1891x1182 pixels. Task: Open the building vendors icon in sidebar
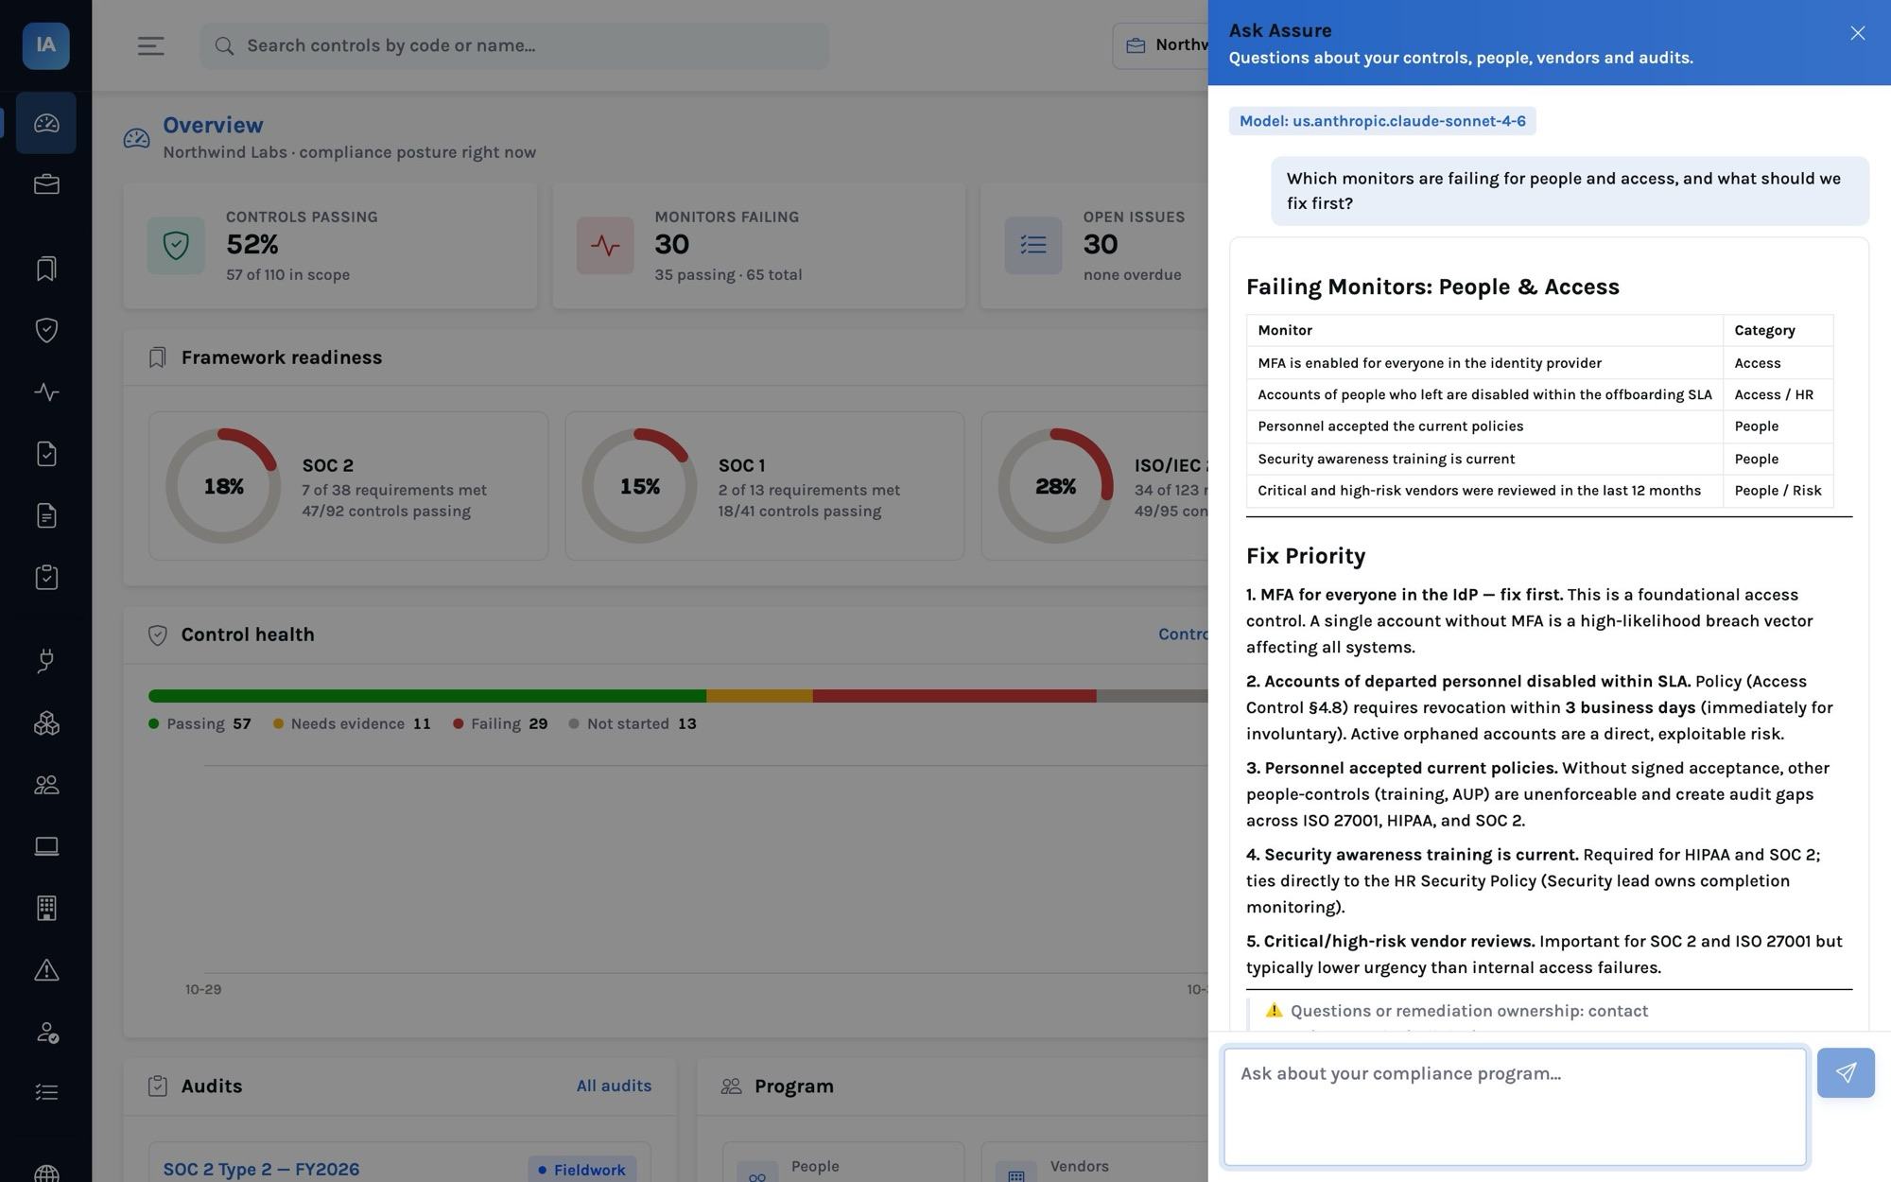coord(46,908)
